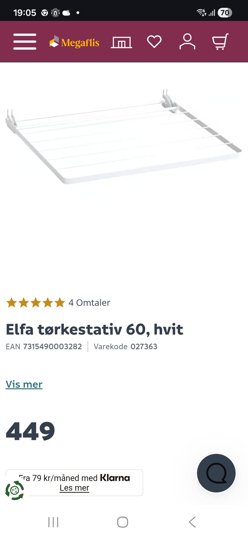248x538 pixels.
Task: Open the 4 Omtaler reviews link
Action: 89,302
